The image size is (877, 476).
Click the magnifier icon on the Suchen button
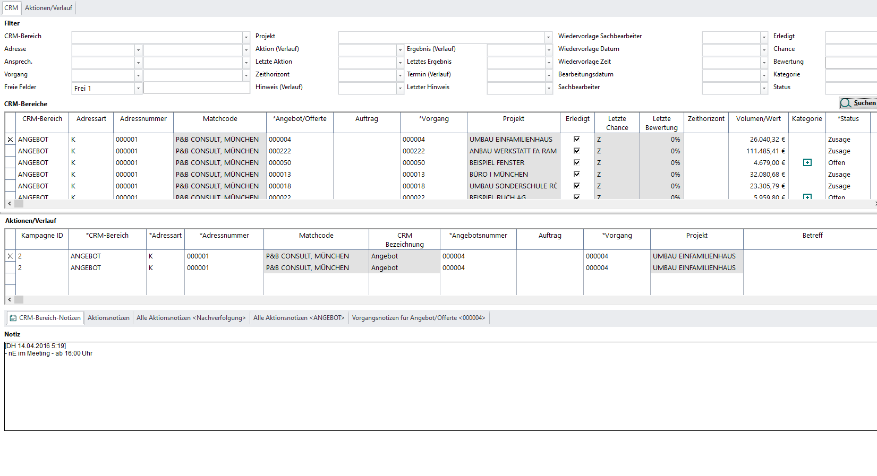click(x=845, y=103)
